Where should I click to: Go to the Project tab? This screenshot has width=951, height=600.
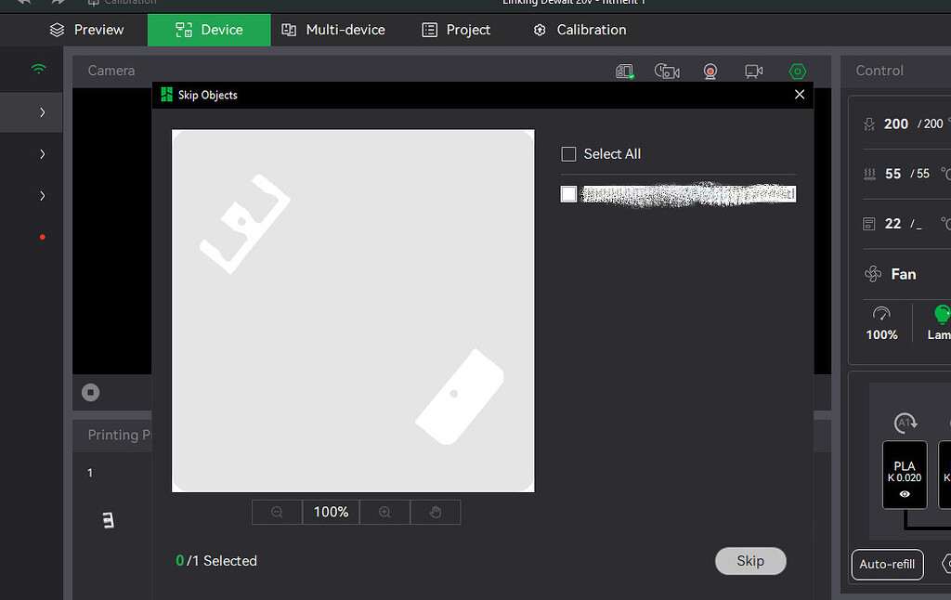(x=456, y=30)
